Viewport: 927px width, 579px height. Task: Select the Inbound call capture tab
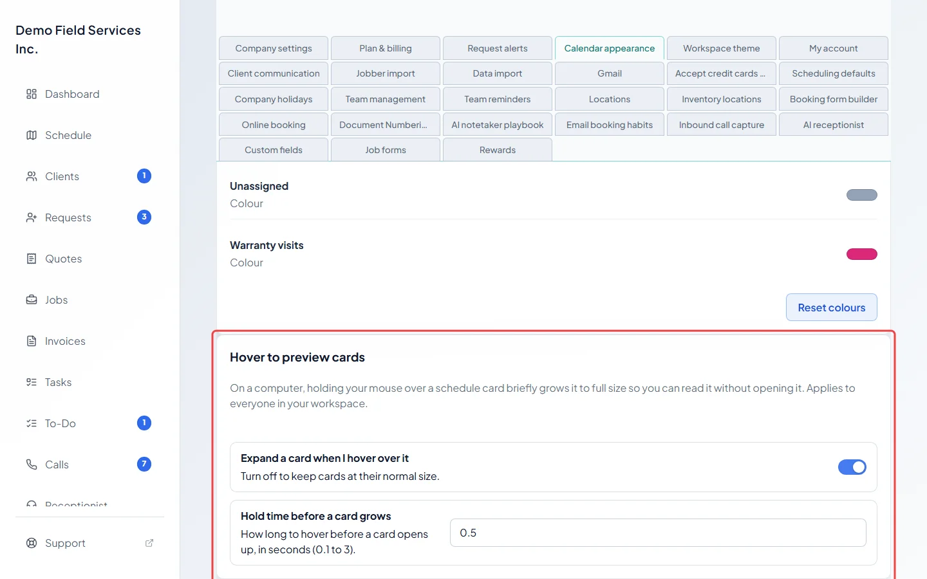point(722,125)
